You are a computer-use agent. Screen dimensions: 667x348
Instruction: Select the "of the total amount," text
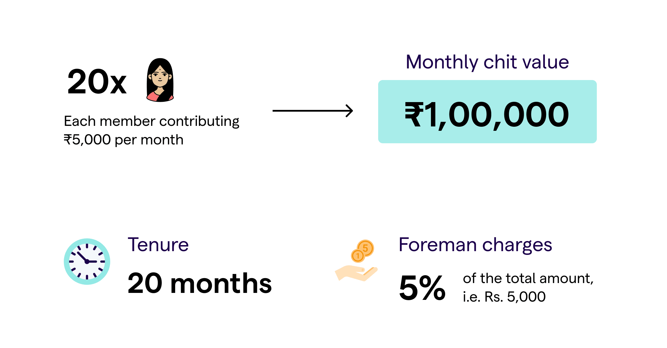coord(528,278)
